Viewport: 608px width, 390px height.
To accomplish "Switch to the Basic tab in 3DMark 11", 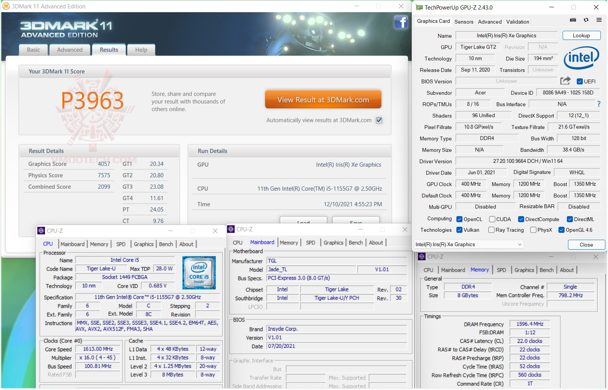I will coord(34,50).
